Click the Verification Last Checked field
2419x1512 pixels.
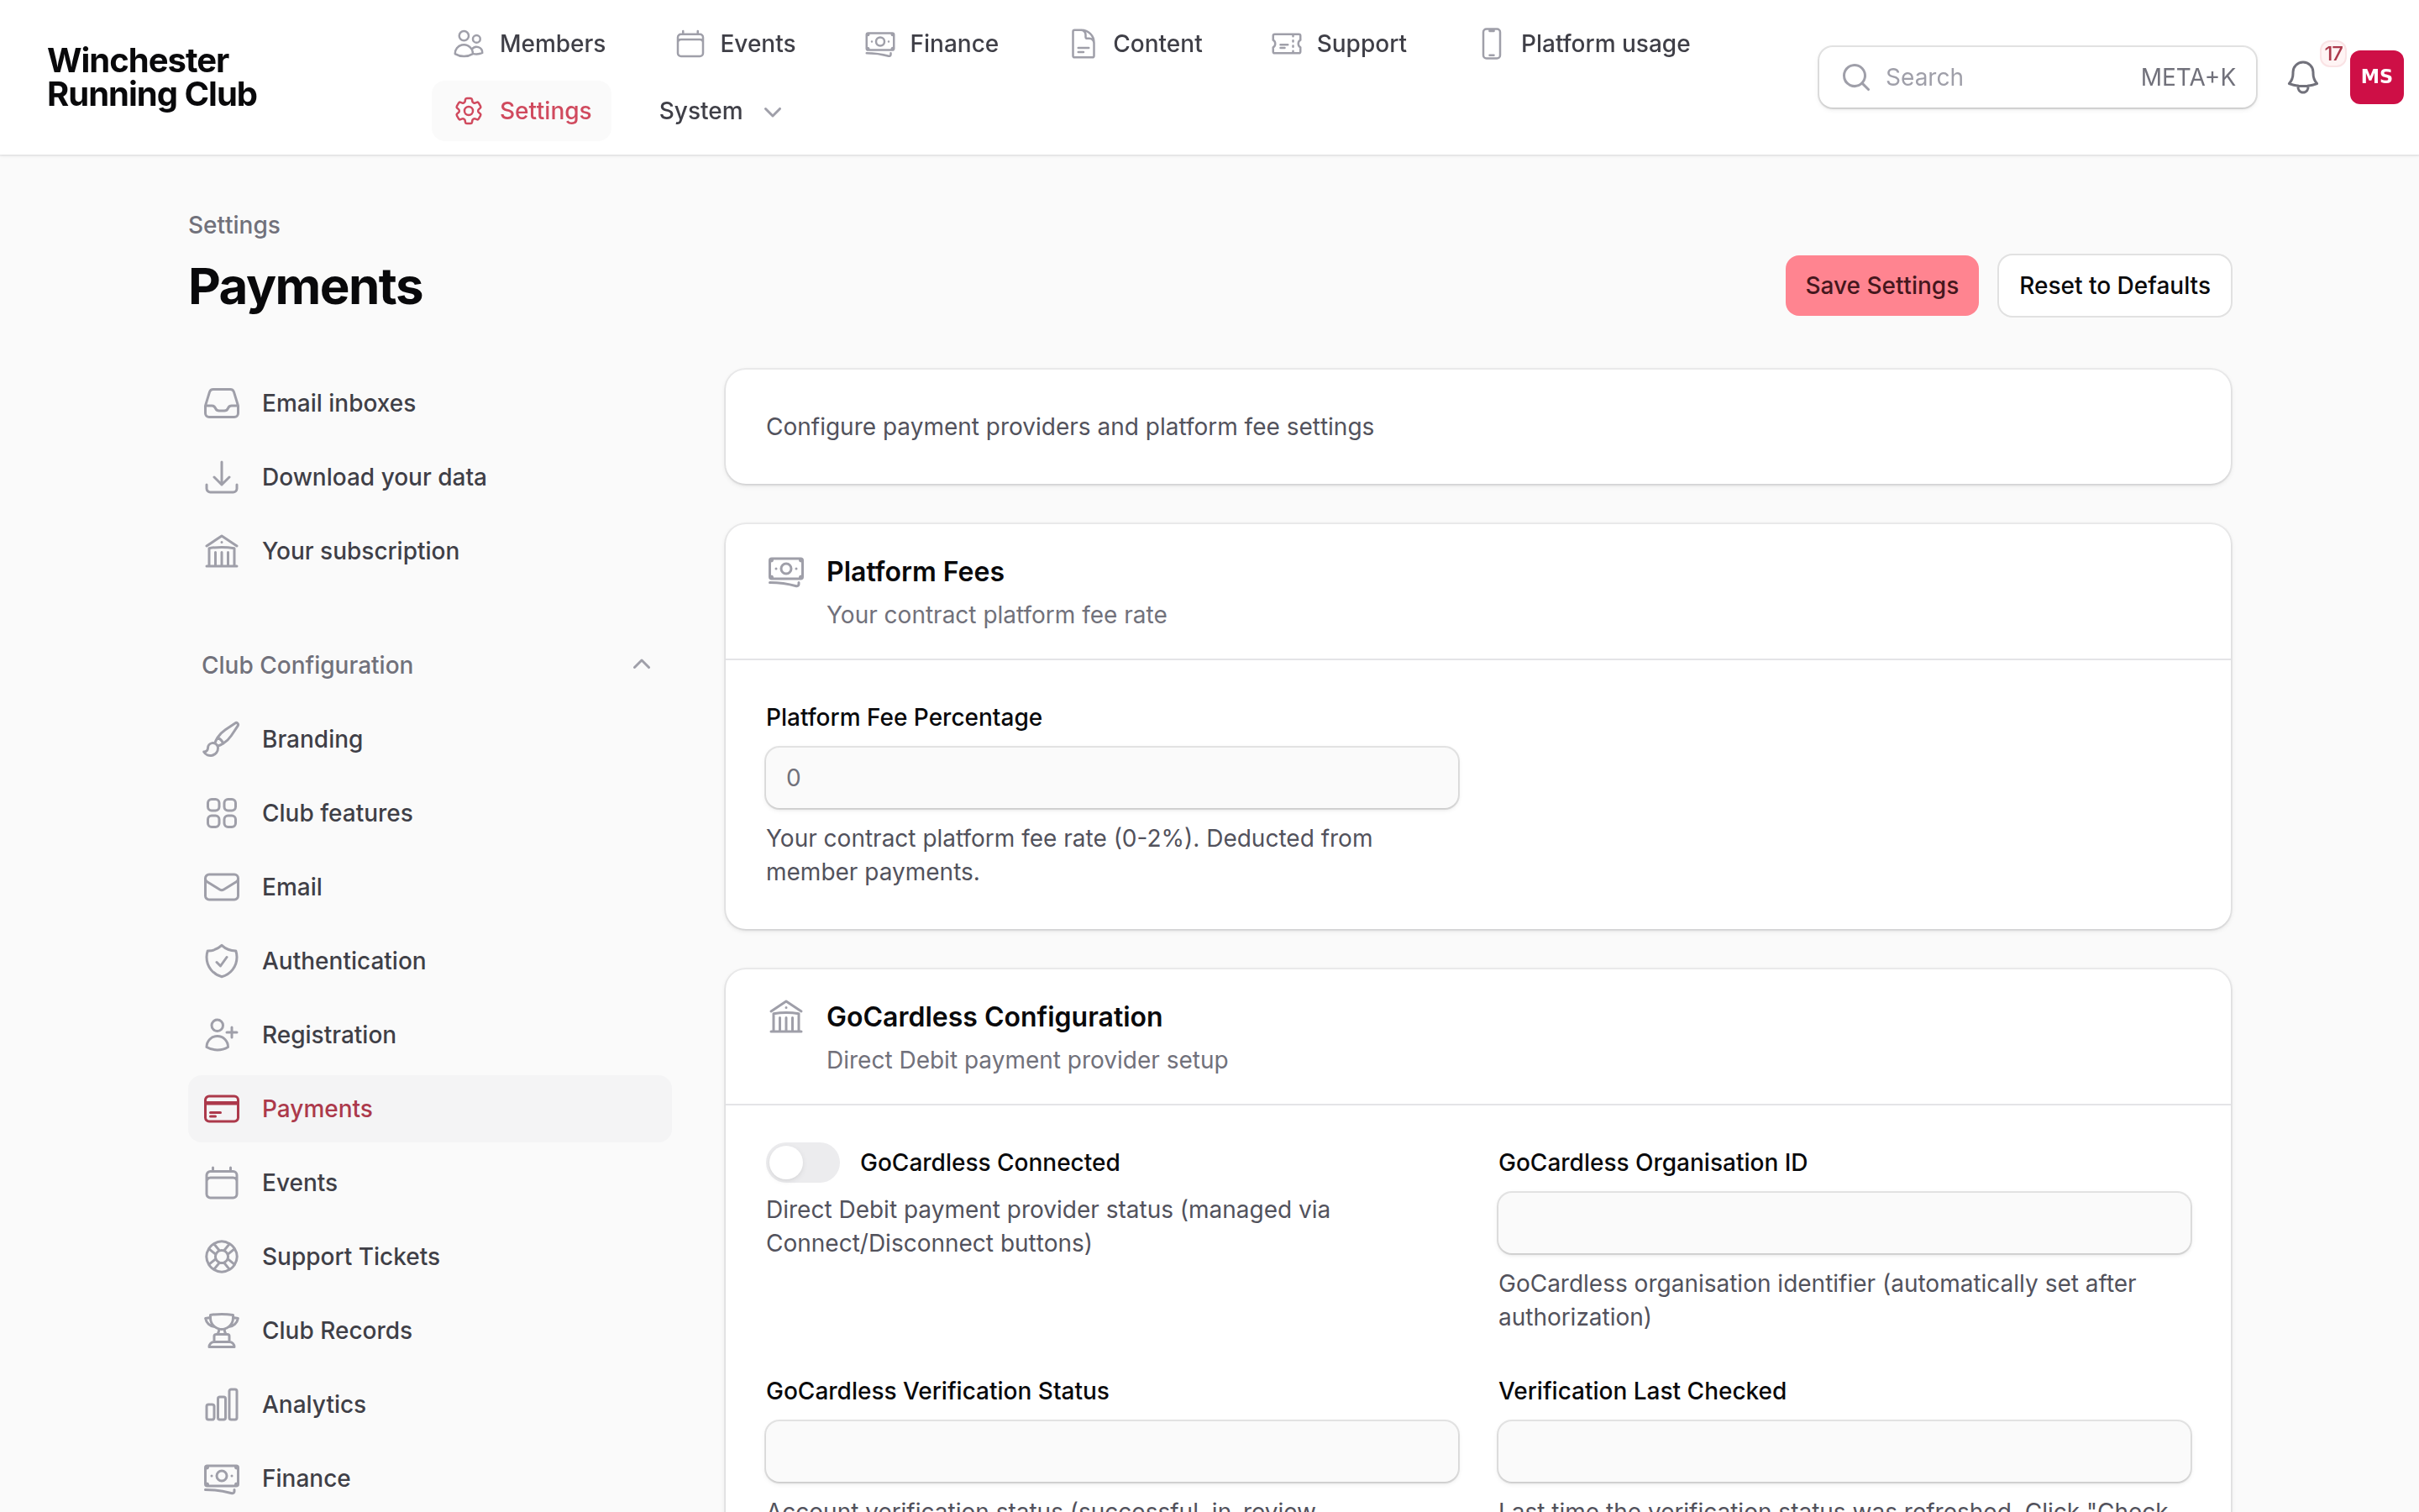(1844, 1451)
